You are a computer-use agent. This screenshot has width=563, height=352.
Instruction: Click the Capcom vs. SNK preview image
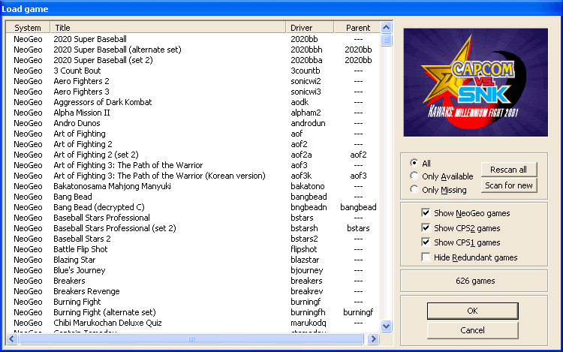click(x=476, y=81)
